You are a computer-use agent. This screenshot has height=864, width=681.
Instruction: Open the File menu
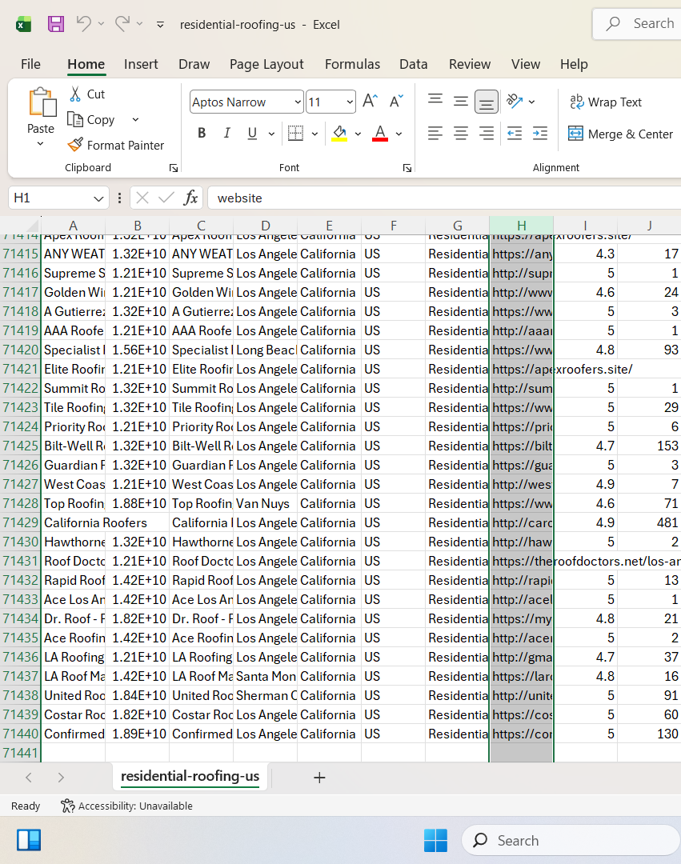point(30,64)
